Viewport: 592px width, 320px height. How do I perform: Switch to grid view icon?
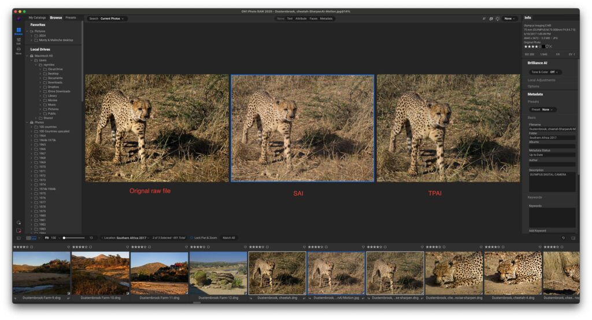[28, 238]
